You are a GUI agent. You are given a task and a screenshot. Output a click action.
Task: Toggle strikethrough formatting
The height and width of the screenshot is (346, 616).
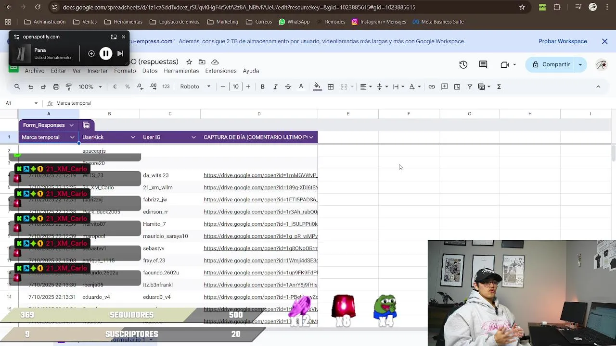pos(288,86)
